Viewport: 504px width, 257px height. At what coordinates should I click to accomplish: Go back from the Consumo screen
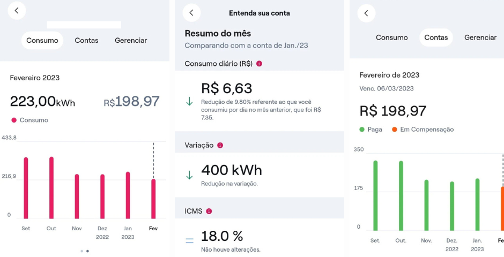point(17,11)
